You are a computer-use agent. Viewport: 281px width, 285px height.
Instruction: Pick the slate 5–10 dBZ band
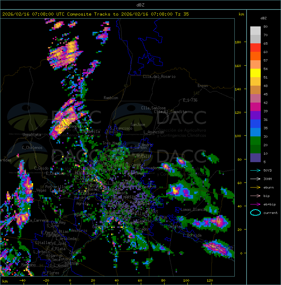click(255, 158)
